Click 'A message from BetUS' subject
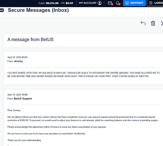This screenshot has width=163, height=146. click(x=30, y=39)
